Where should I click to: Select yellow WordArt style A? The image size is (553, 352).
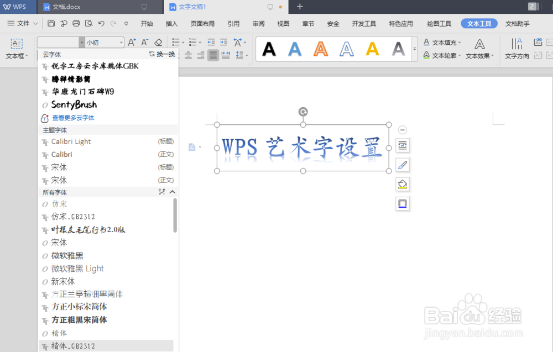(x=372, y=49)
